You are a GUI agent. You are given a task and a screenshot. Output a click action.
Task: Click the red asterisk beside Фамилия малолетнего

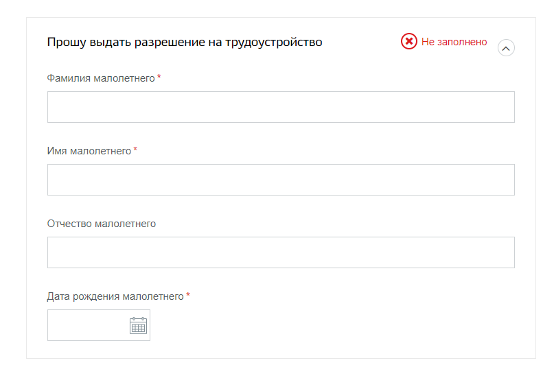[x=159, y=76]
